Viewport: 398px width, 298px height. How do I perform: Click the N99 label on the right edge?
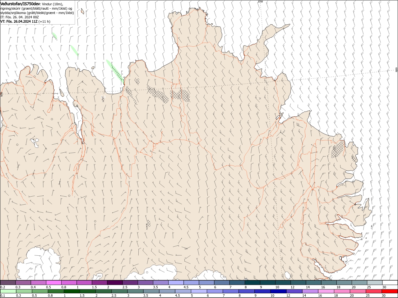(x=396, y=70)
